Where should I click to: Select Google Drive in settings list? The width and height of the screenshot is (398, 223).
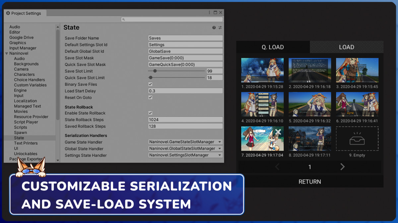pyautogui.click(x=21, y=37)
